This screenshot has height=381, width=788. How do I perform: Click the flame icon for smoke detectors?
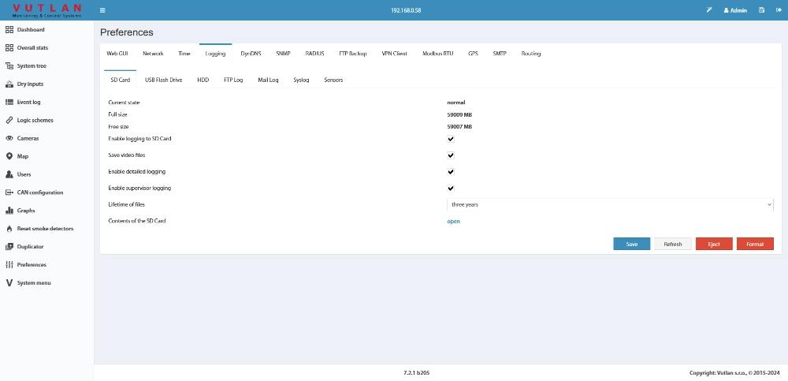[9, 229]
